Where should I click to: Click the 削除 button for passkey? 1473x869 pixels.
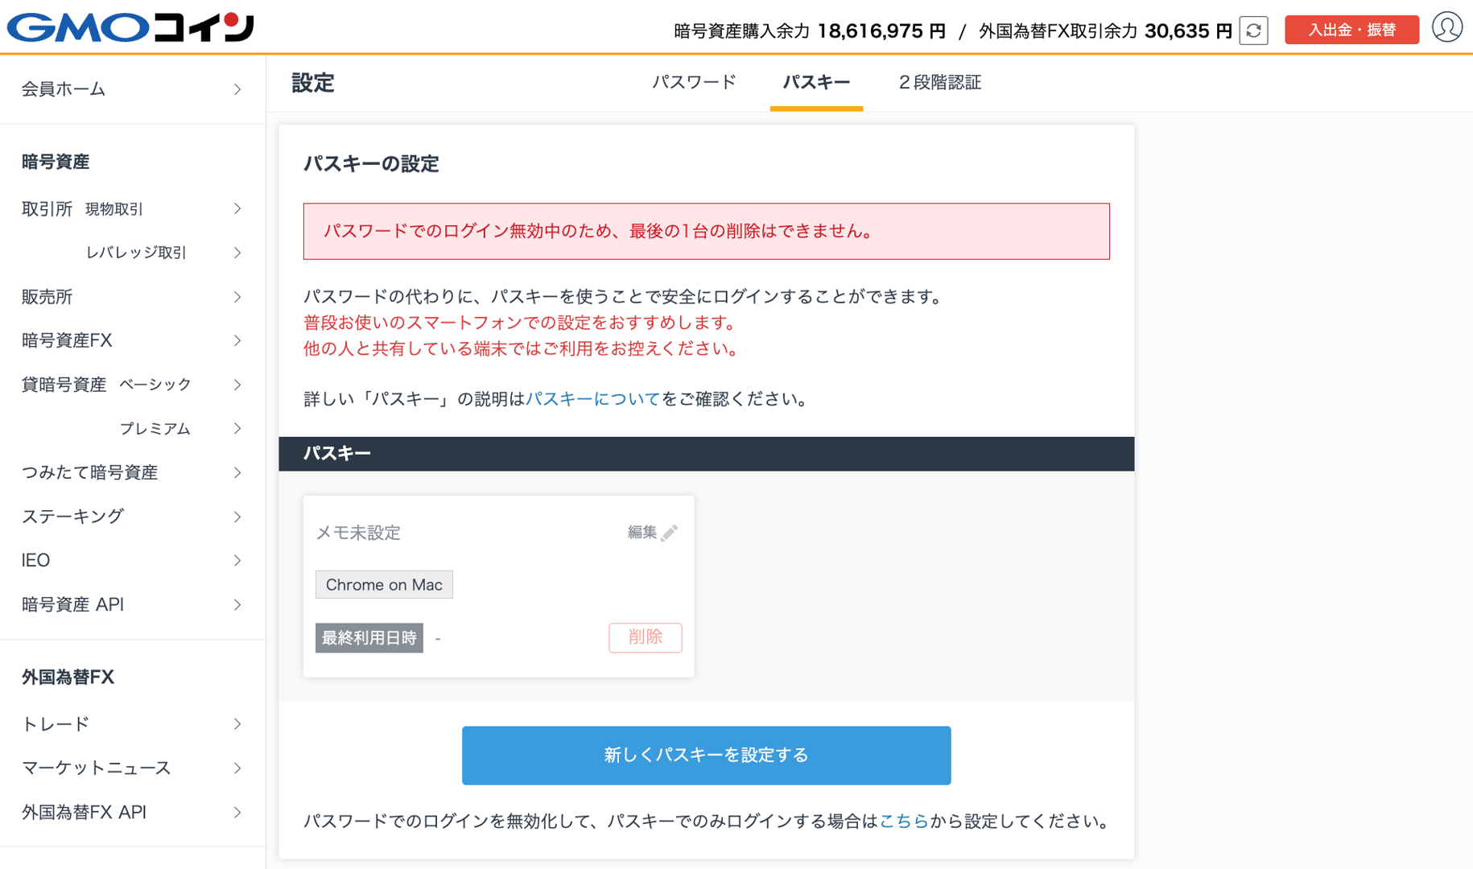coord(645,637)
